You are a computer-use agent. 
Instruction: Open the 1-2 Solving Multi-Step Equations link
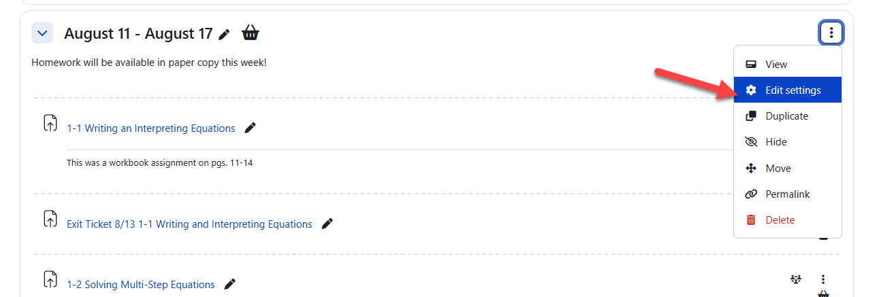coord(141,285)
